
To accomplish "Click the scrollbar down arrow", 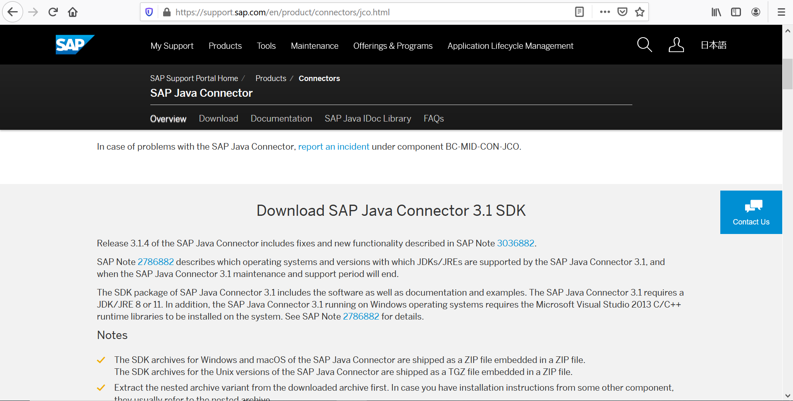I will tap(788, 396).
